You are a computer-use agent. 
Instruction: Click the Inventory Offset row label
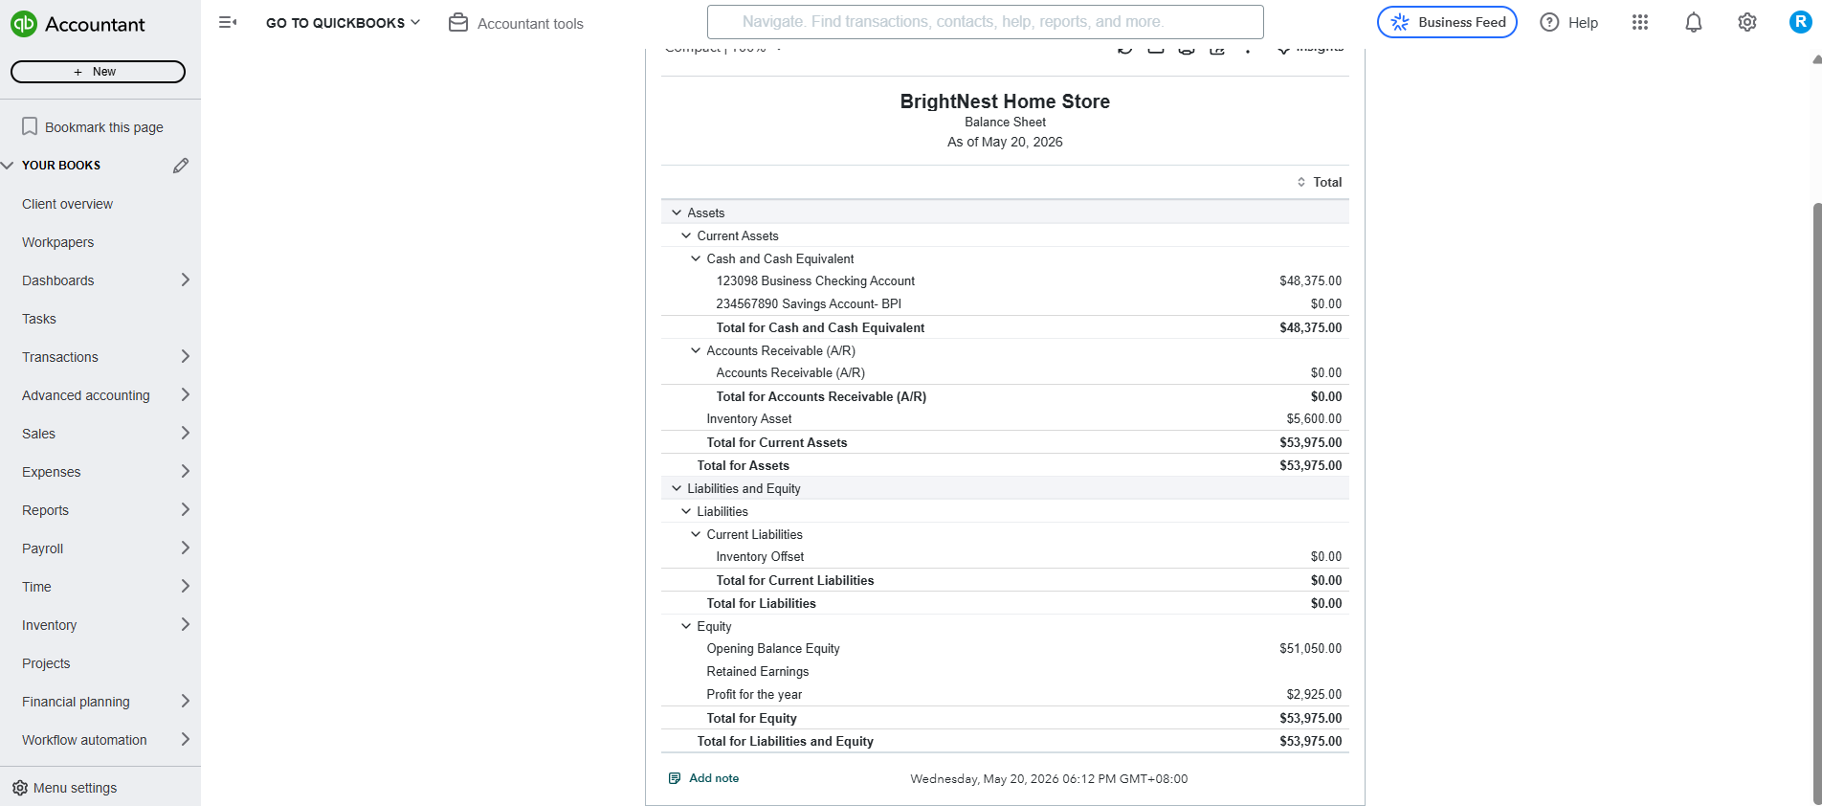pyautogui.click(x=760, y=557)
